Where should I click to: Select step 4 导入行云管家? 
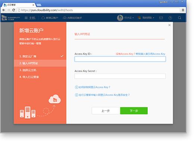[40, 77]
